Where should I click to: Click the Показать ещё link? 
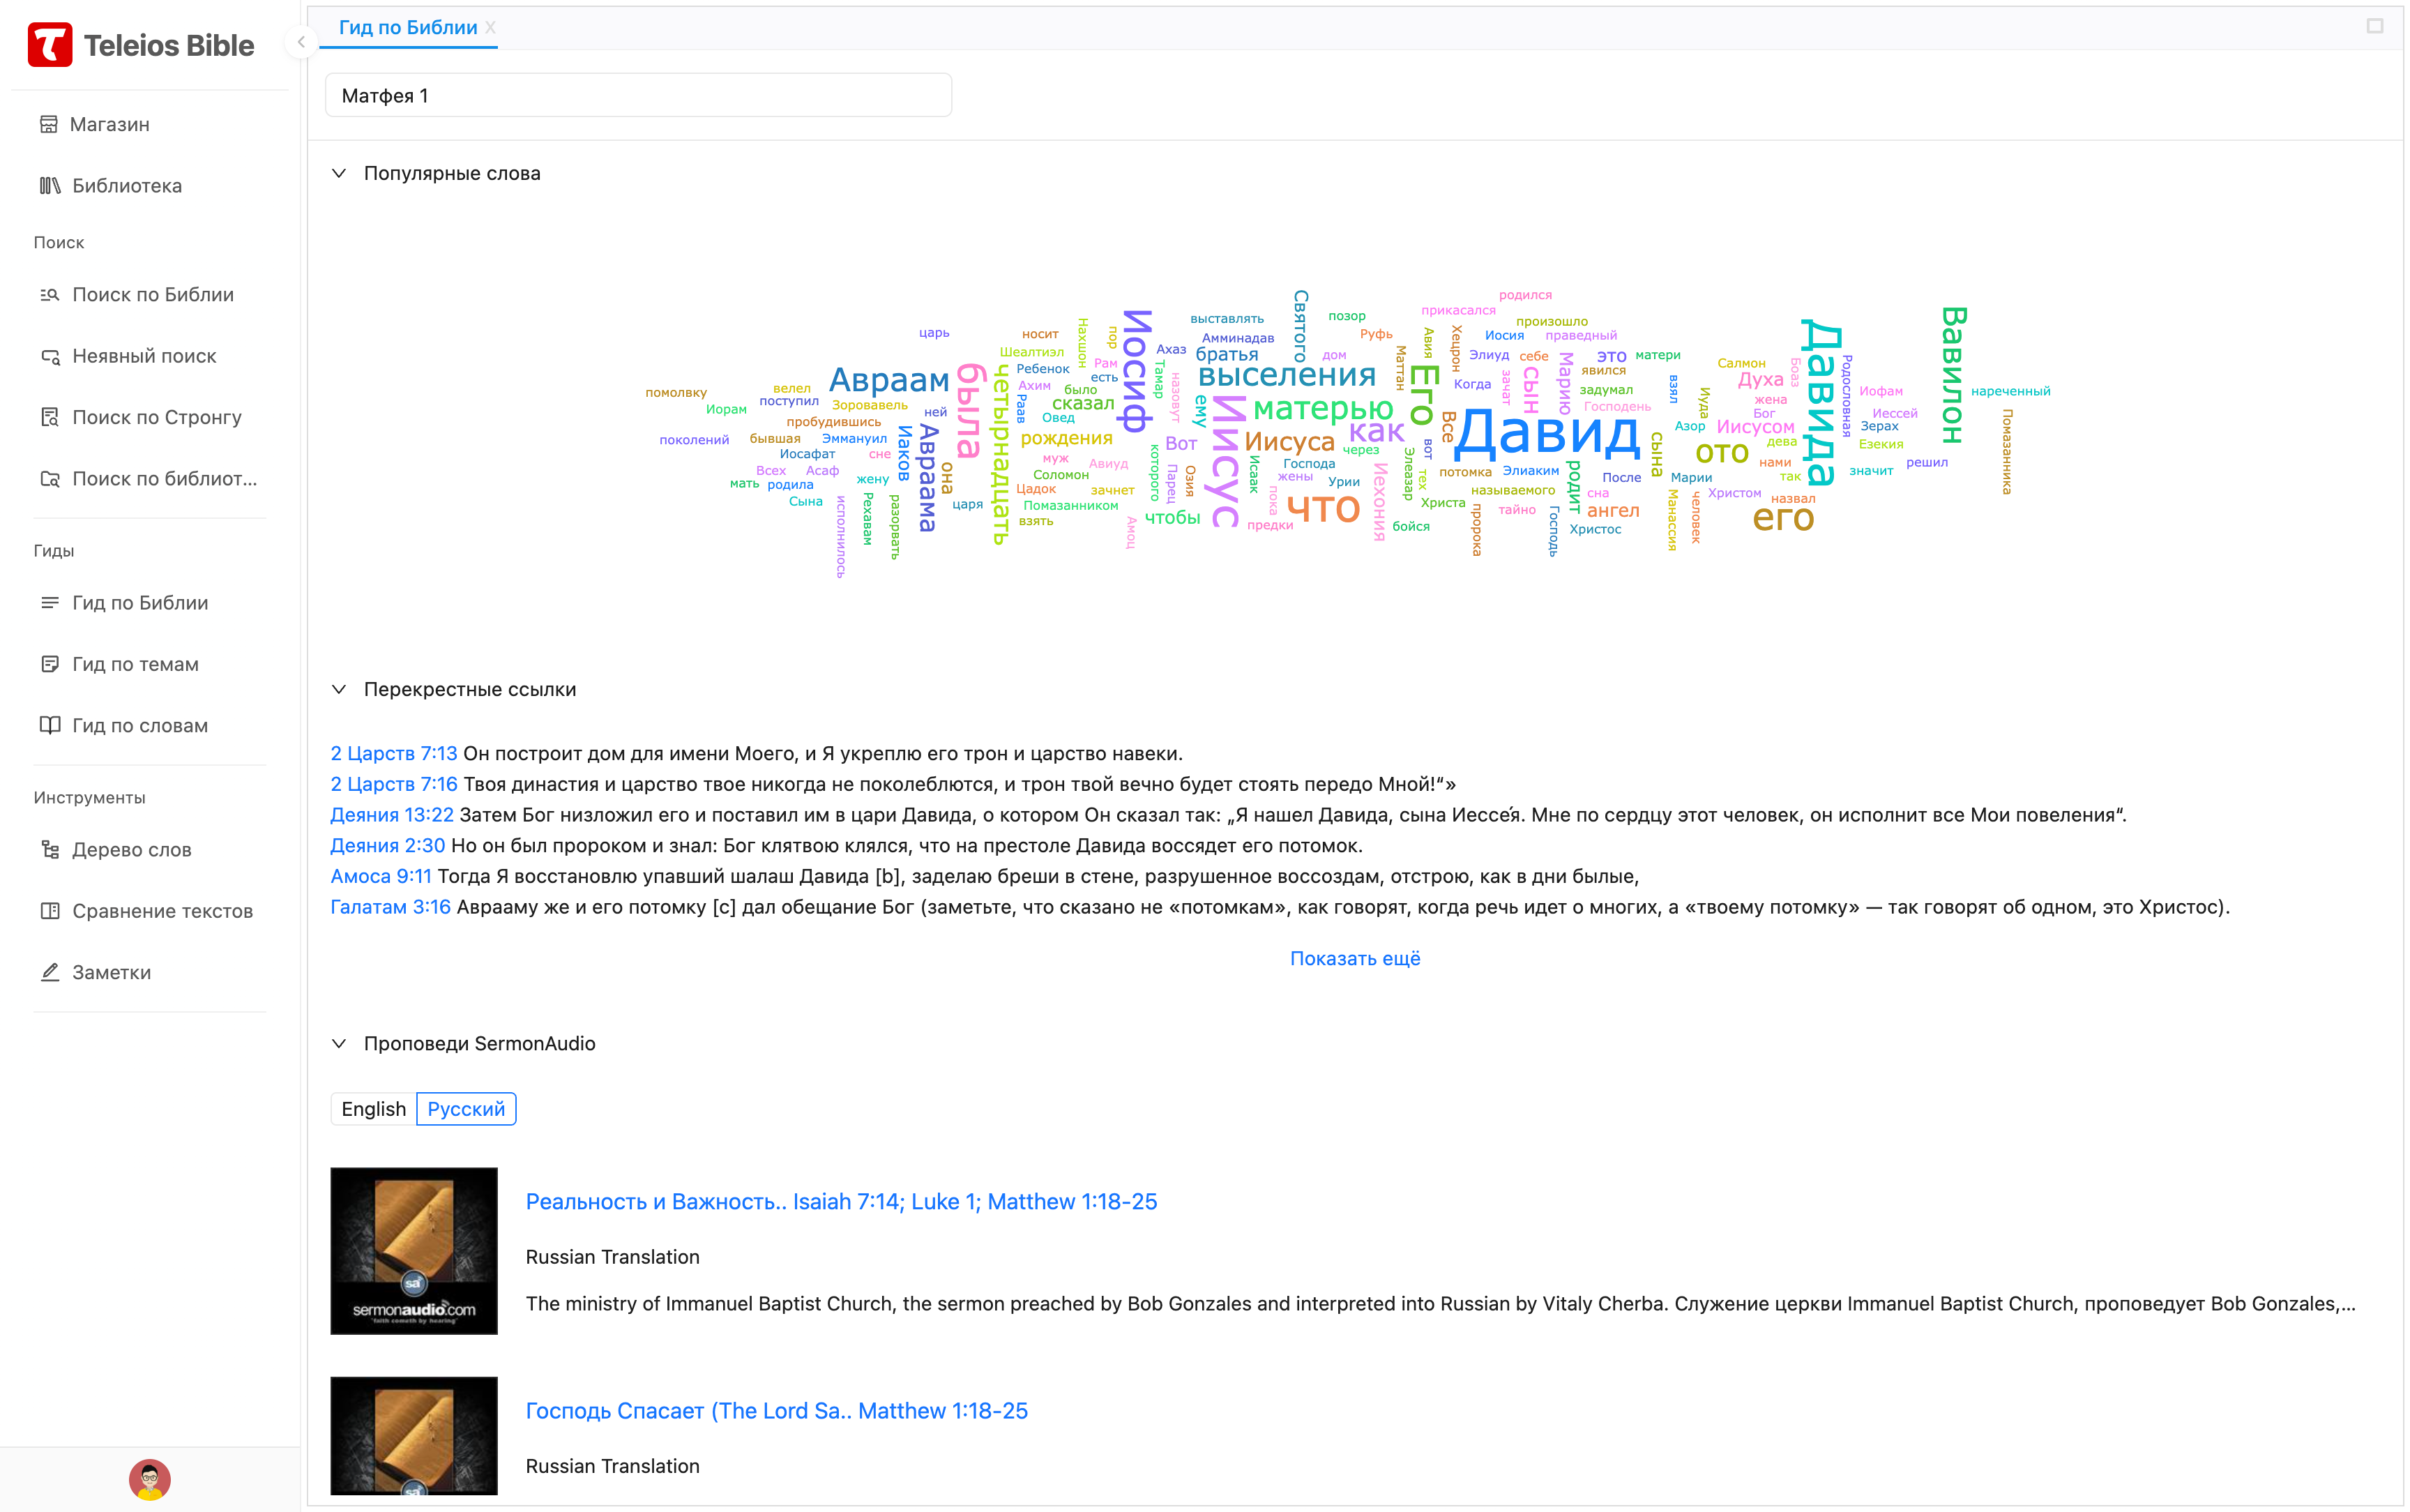coord(1354,958)
